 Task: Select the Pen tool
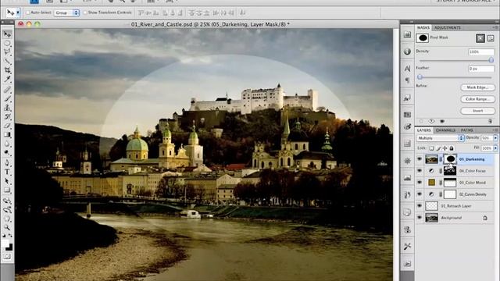click(x=7, y=163)
